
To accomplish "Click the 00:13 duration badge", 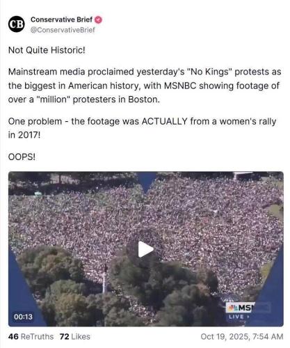I will point(23,317).
